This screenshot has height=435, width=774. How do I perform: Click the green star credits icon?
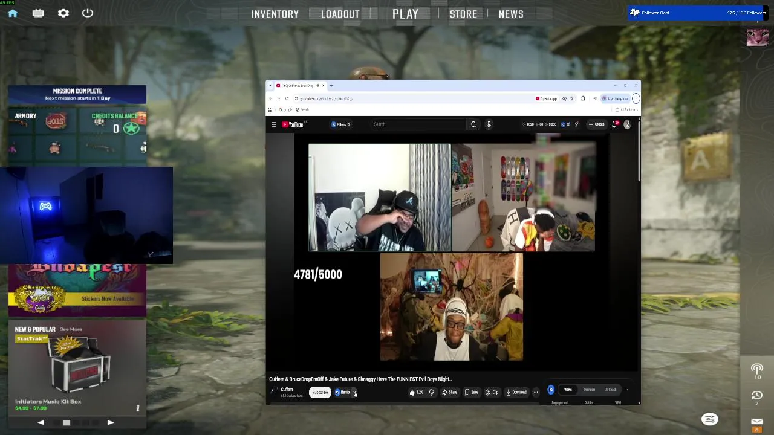pyautogui.click(x=131, y=128)
